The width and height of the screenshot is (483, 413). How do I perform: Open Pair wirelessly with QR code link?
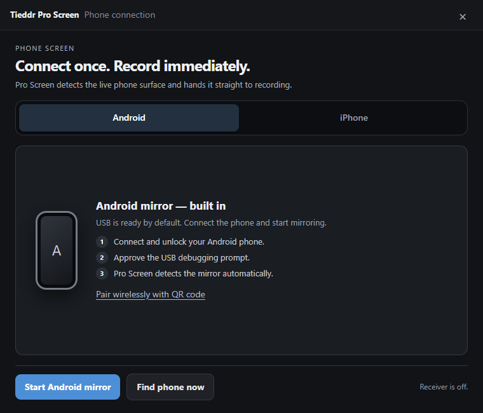(151, 294)
